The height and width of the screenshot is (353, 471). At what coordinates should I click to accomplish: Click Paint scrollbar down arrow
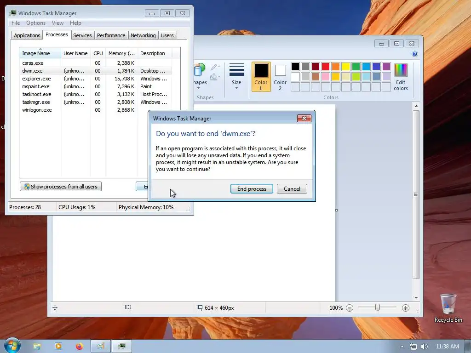pyautogui.click(x=416, y=297)
